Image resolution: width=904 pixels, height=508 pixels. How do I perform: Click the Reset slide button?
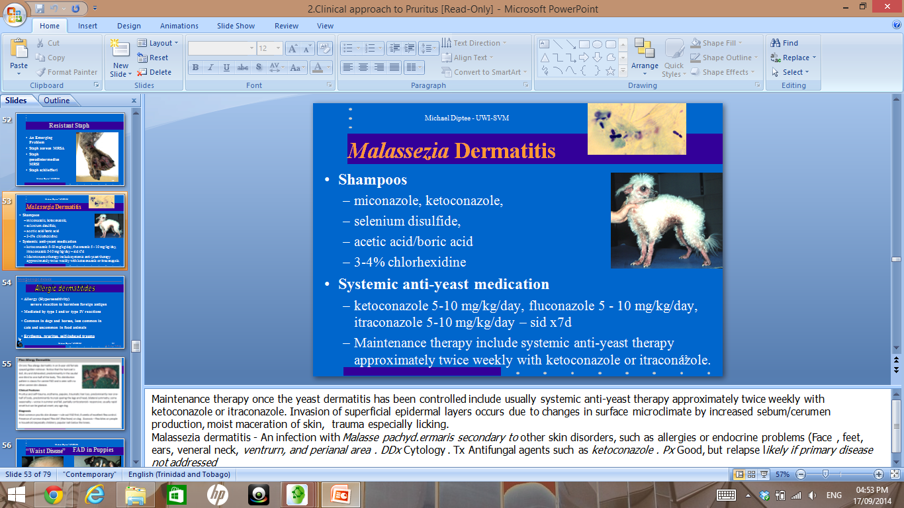154,58
